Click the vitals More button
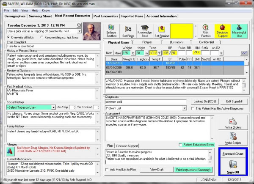Viewport: 254px width, 184px height. [x=118, y=53]
